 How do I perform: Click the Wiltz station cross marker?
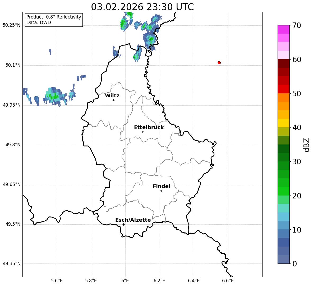(x=113, y=100)
